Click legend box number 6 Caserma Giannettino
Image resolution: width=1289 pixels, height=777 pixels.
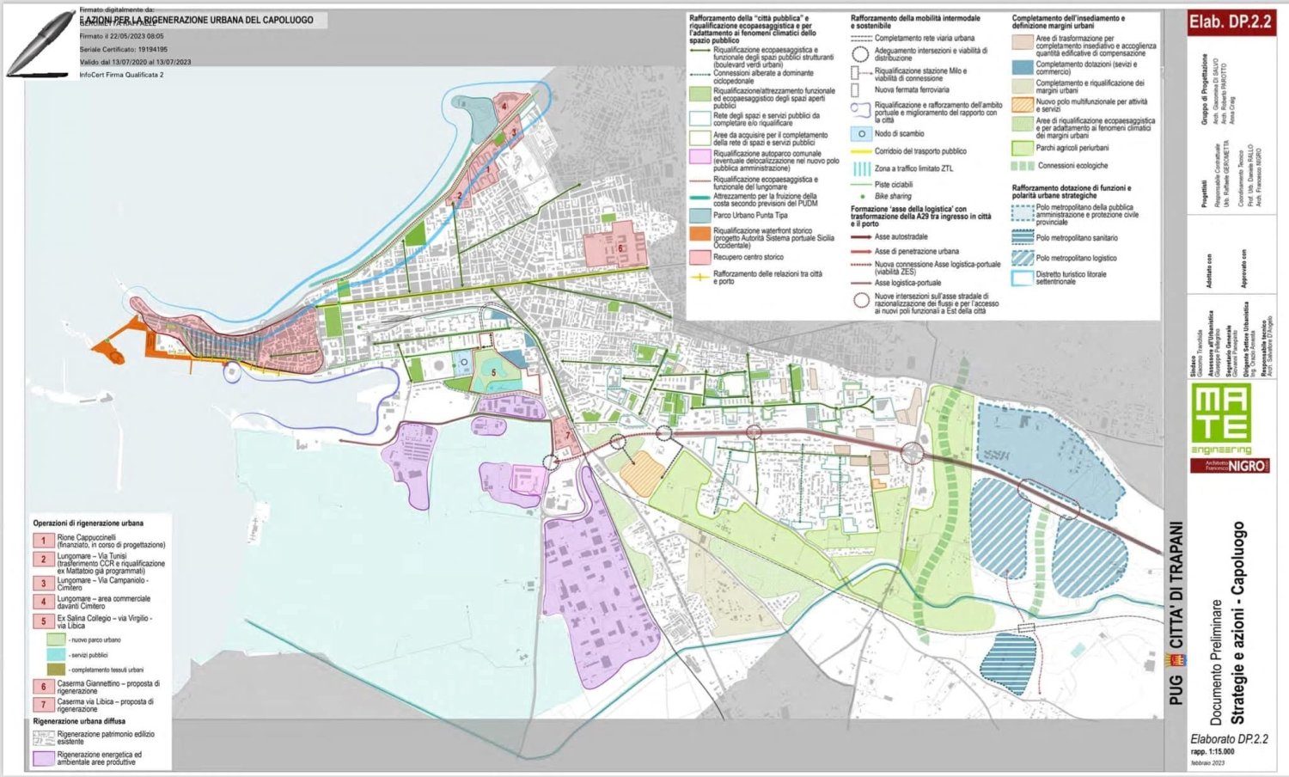[x=44, y=687]
